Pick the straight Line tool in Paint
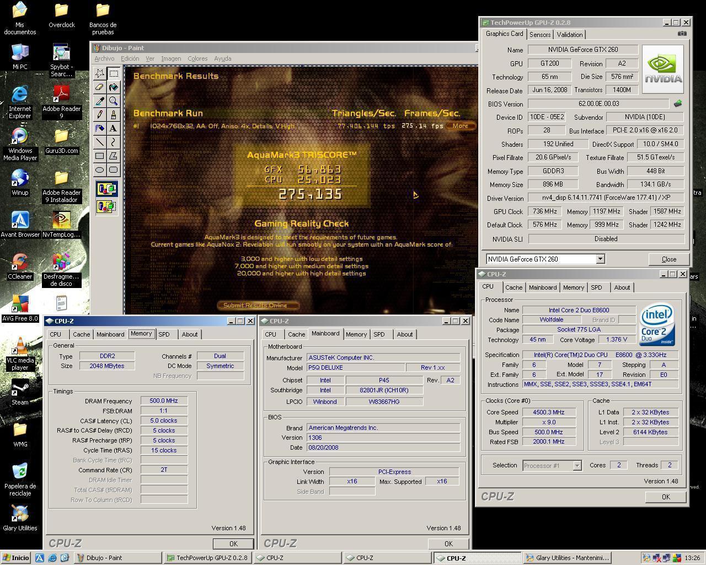This screenshot has width=706, height=565. 100,142
